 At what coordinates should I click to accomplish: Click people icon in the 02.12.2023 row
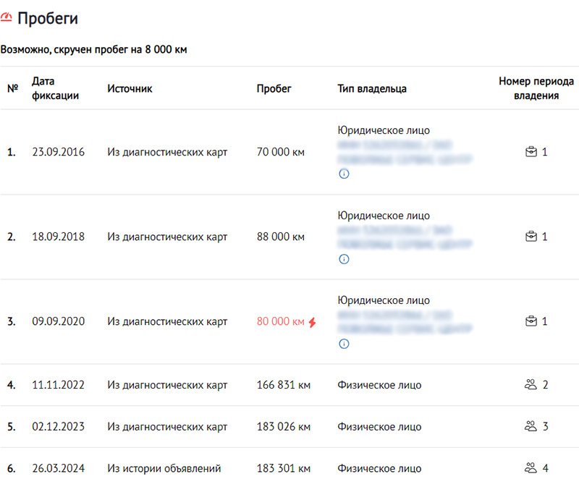(531, 426)
